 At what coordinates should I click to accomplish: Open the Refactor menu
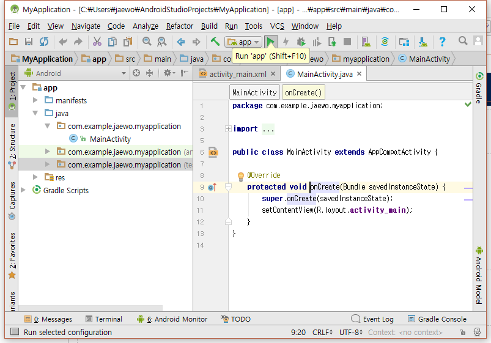point(179,26)
